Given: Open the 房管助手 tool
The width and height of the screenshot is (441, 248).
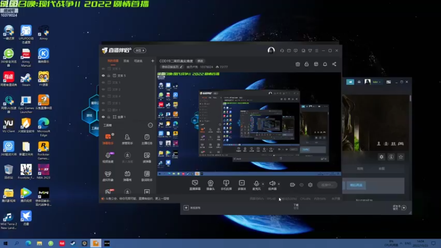Looking at the screenshot, I should (x=127, y=139).
